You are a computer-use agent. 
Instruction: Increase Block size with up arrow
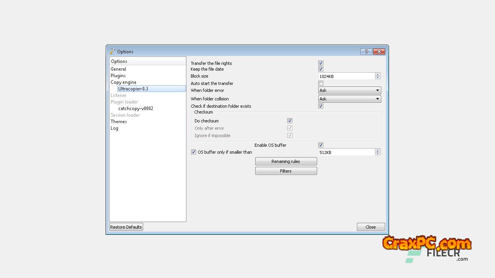pyautogui.click(x=378, y=75)
